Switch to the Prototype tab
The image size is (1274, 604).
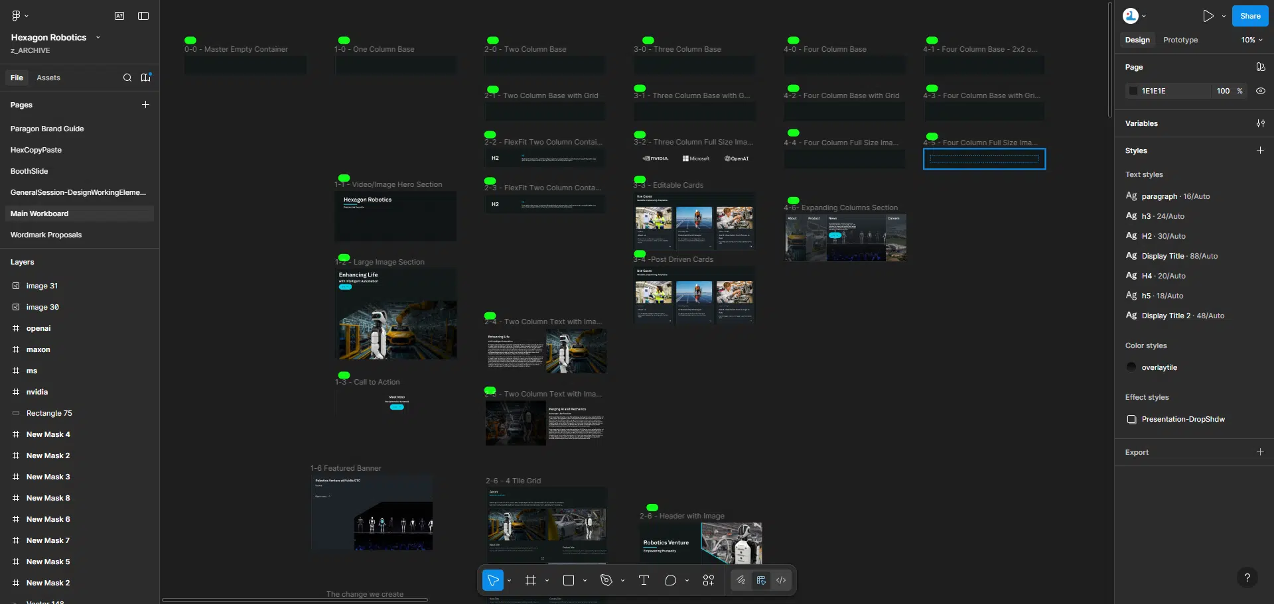point(1180,40)
